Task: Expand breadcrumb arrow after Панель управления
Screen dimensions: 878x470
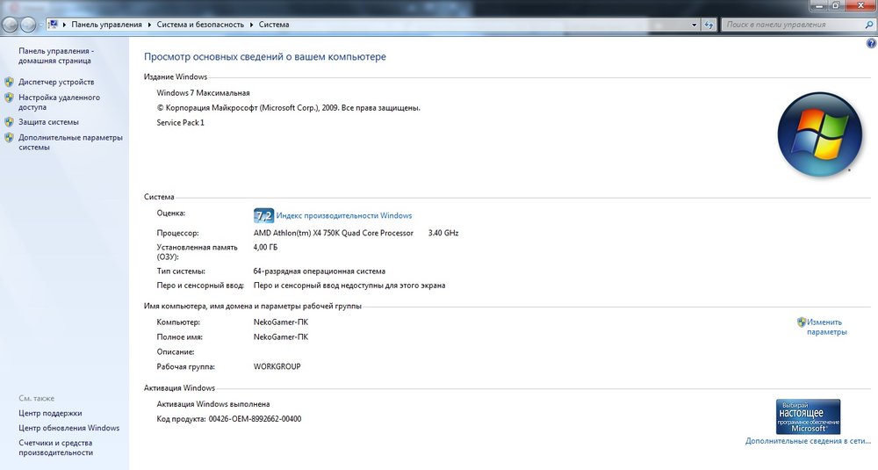Action: pyautogui.click(x=148, y=25)
